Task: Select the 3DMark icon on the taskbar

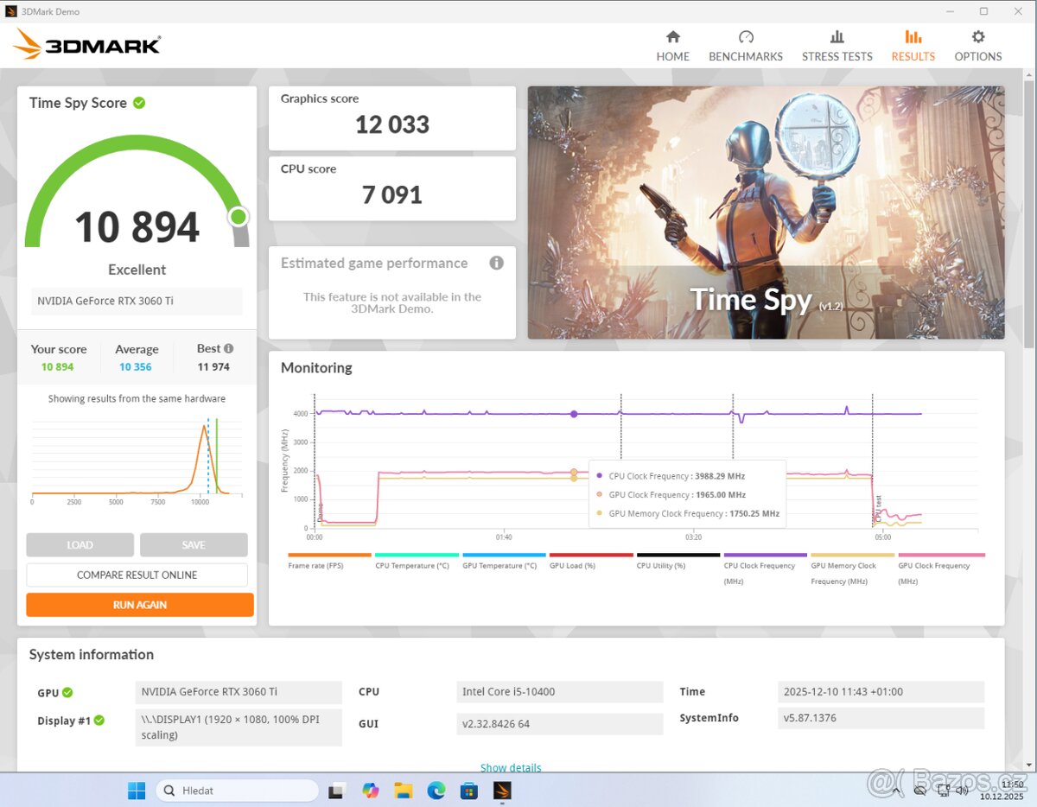Action: pos(502,790)
